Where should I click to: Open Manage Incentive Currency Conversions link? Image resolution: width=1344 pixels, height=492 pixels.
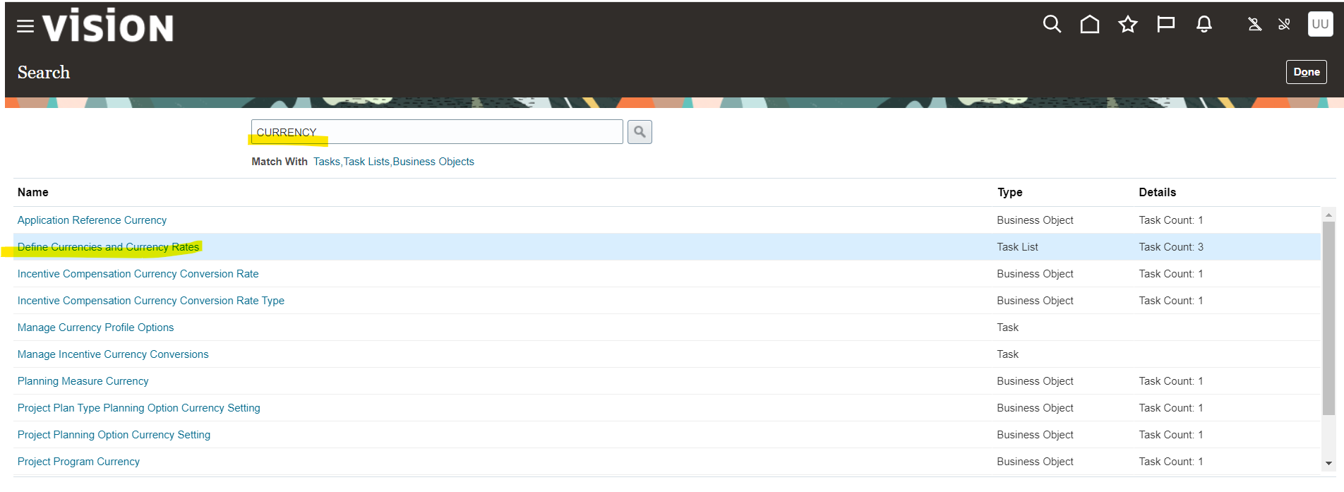coord(113,354)
